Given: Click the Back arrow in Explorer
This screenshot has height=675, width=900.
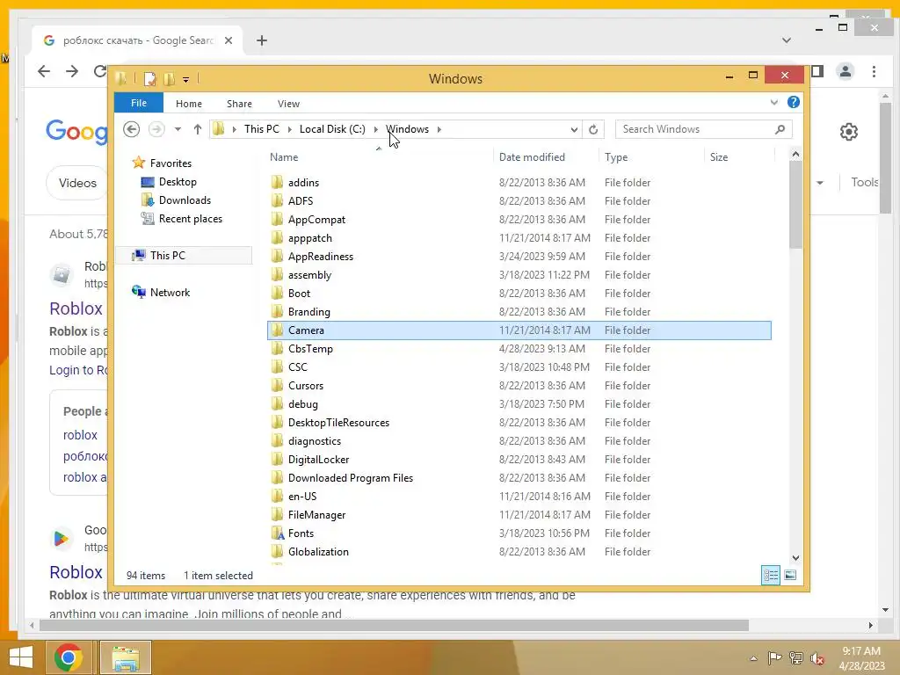Looking at the screenshot, I should point(132,129).
